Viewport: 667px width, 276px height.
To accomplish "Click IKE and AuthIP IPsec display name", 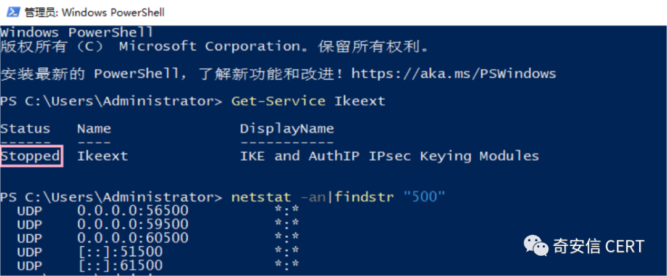I will point(389,156).
